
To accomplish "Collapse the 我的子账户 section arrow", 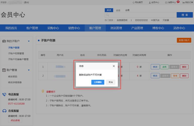I will coord(29,41).
